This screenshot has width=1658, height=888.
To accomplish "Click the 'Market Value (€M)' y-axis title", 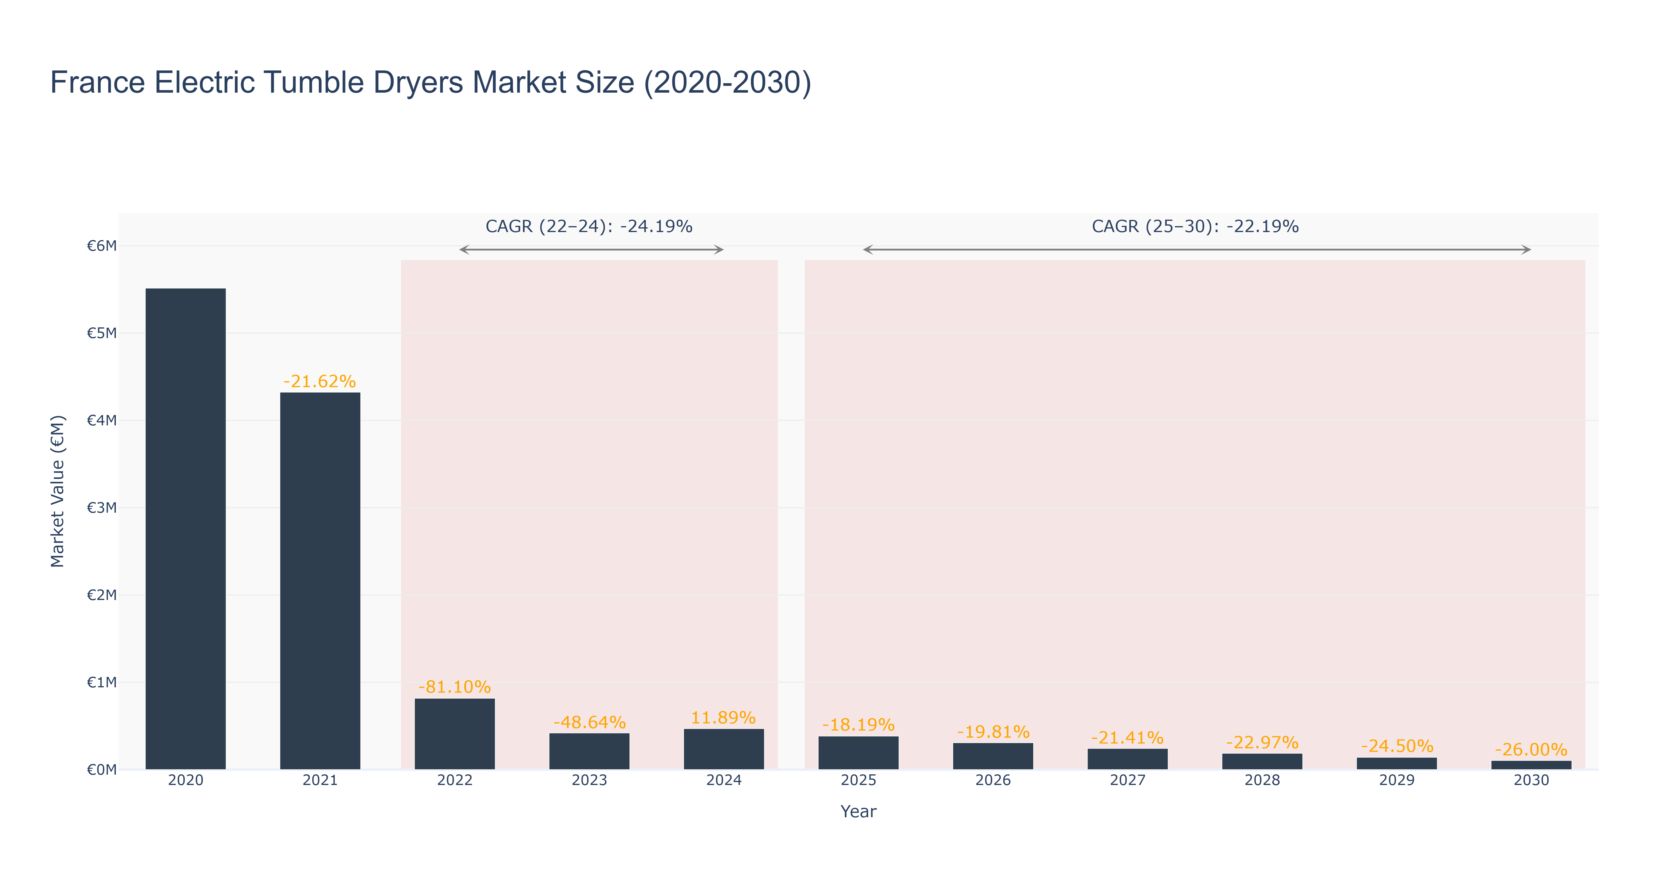I will pos(58,492).
